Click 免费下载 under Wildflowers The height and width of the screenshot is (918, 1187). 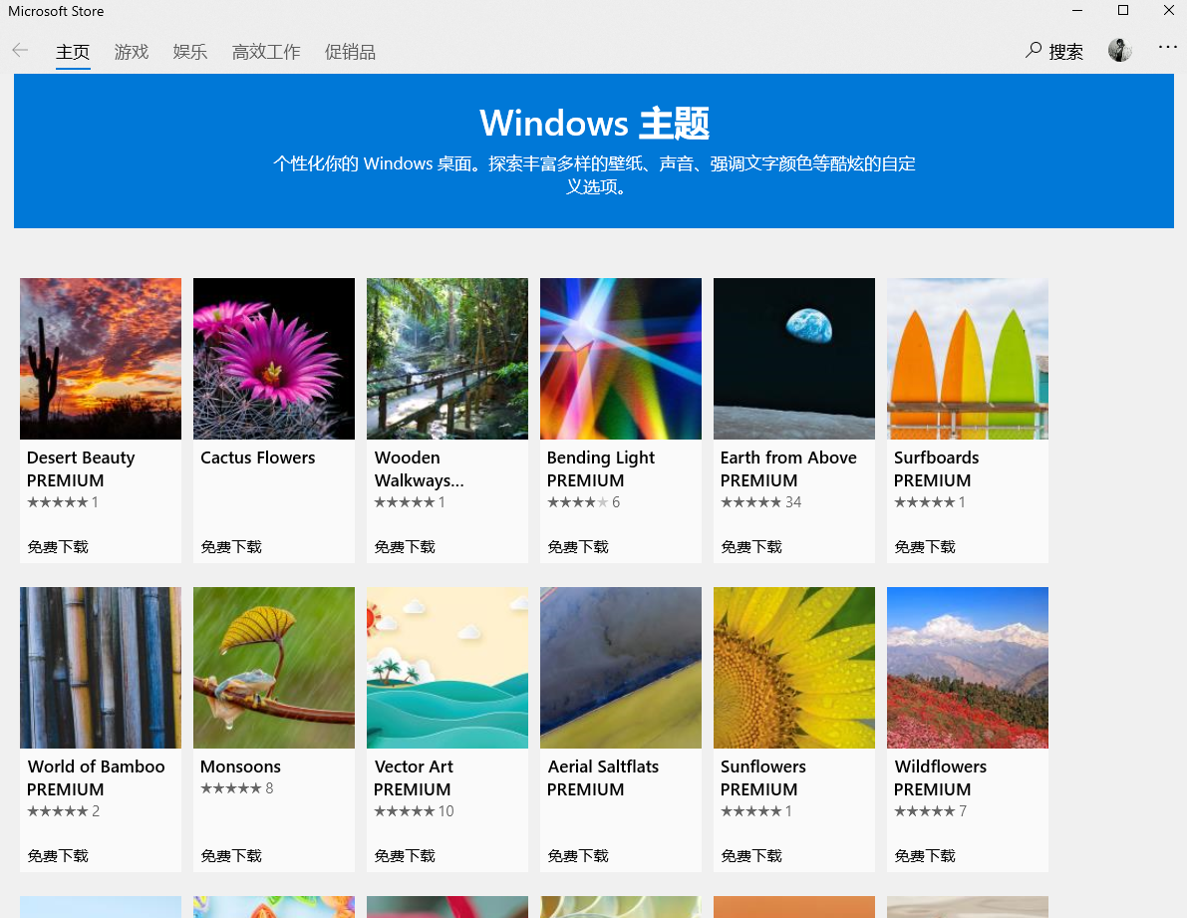point(924,855)
